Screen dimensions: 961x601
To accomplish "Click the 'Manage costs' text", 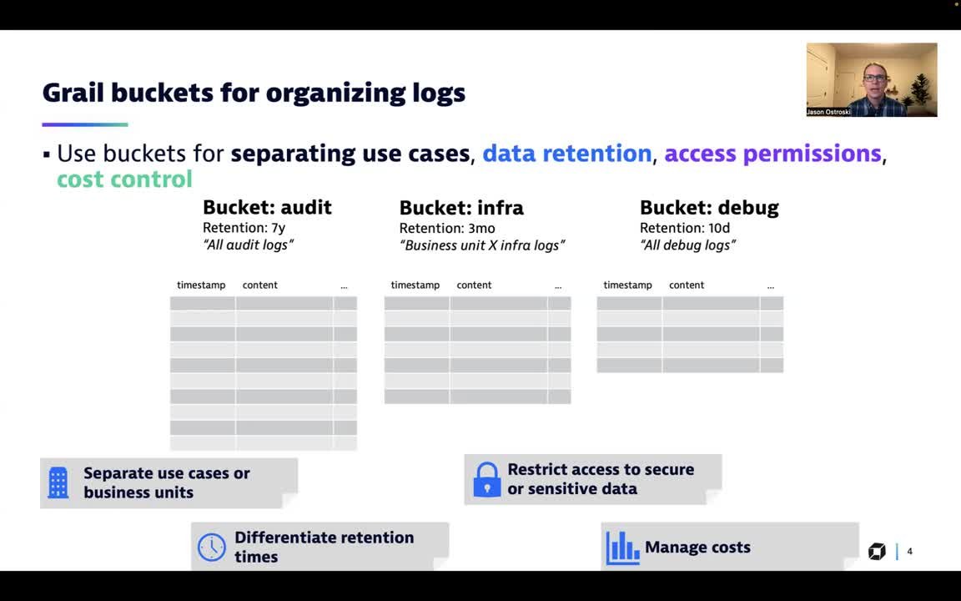I will click(x=697, y=547).
